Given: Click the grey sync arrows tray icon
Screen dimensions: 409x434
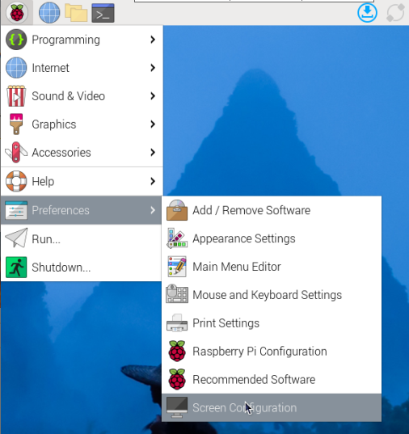Looking at the screenshot, I should click(x=395, y=12).
